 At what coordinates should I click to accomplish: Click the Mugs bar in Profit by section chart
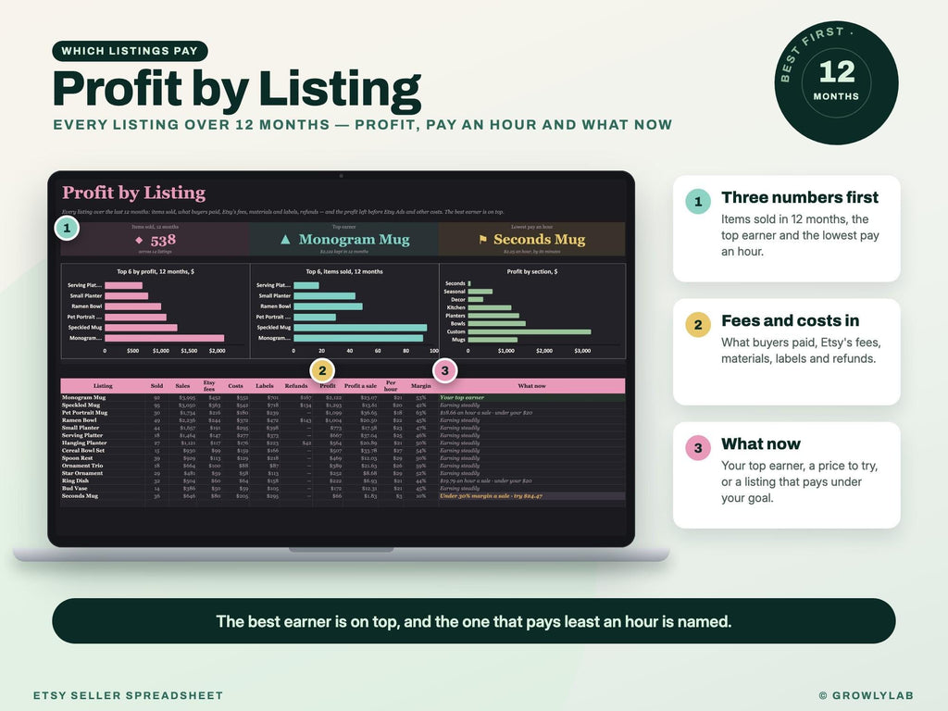click(x=493, y=340)
